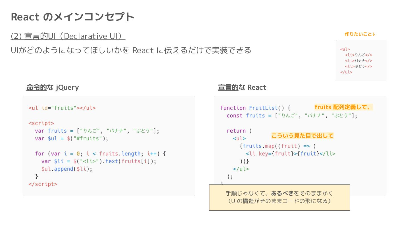
Task: Click the code line '<ul id="fruits"></ul>'
Action: (x=62, y=108)
